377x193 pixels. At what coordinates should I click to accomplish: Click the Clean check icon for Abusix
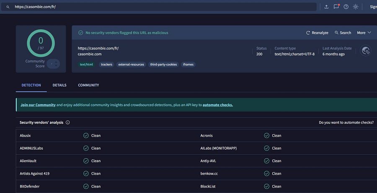pyautogui.click(x=86, y=135)
